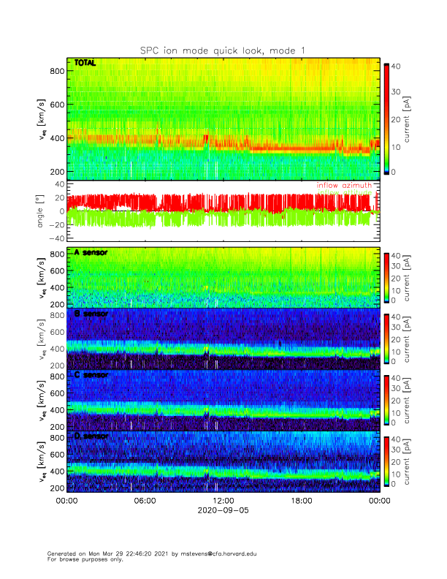
Task: Click the 'B sensor' panel label
Action: [91, 314]
